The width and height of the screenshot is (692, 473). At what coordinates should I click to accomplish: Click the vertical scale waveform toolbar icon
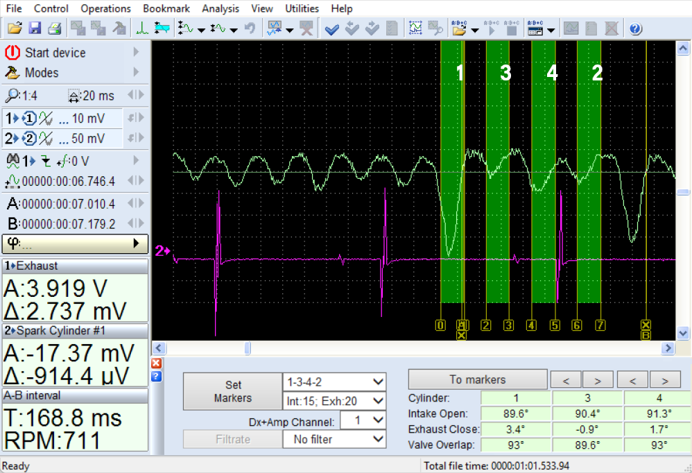(x=185, y=28)
